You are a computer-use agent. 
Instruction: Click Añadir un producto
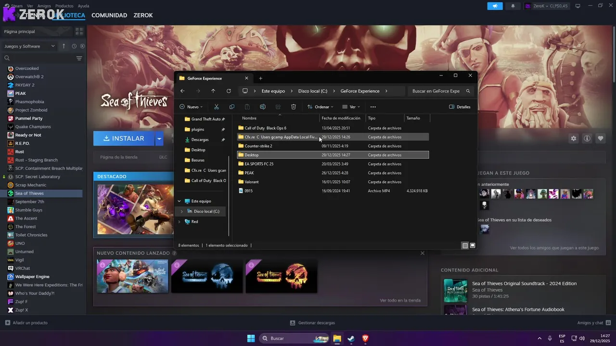point(26,323)
